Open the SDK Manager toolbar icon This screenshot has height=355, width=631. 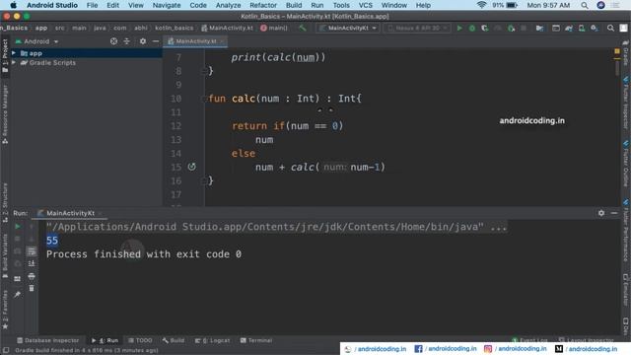point(595,29)
